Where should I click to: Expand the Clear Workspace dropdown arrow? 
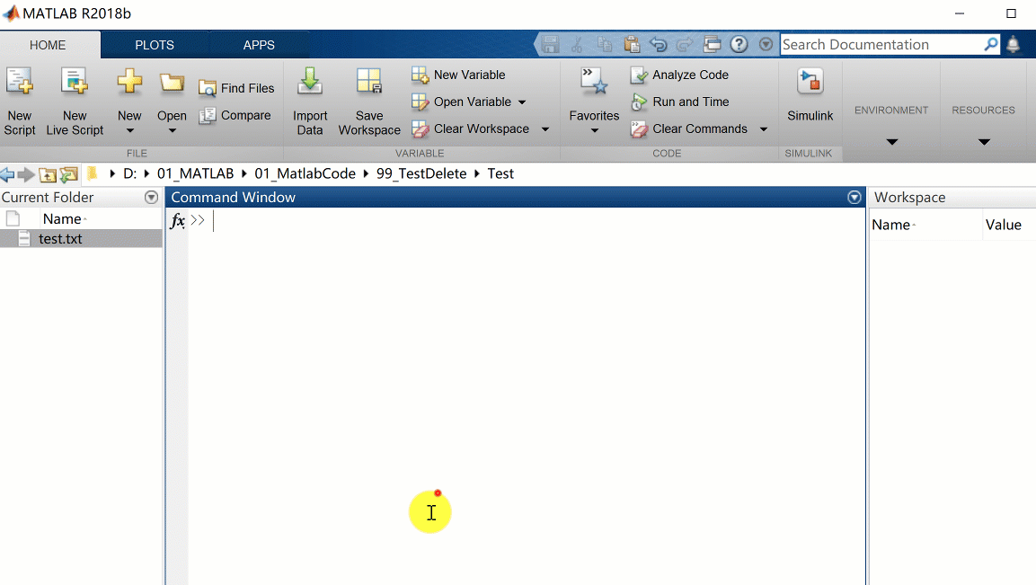(545, 129)
